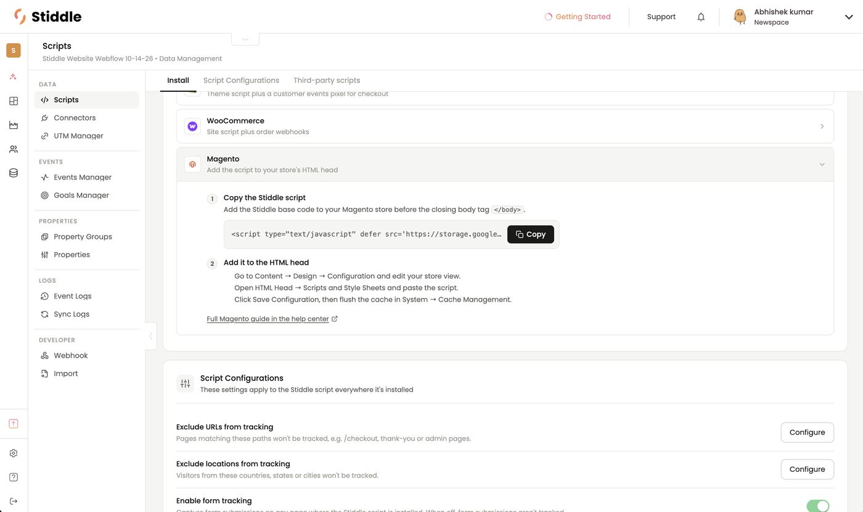Viewport: 863px width, 512px height.
Task: Go to Properties in the sidebar
Action: 87,254
